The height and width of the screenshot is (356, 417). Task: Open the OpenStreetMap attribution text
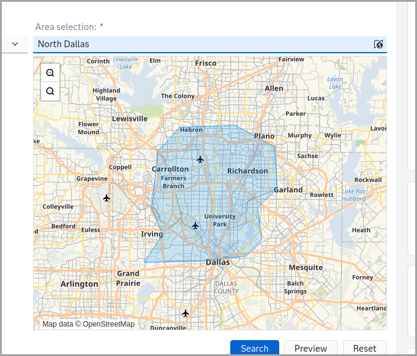pos(88,324)
